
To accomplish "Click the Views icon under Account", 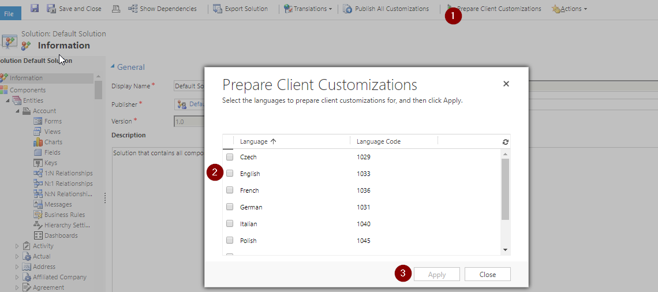I will [x=38, y=132].
